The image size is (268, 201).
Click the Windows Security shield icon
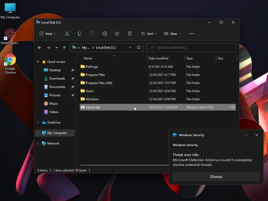(x=175, y=135)
